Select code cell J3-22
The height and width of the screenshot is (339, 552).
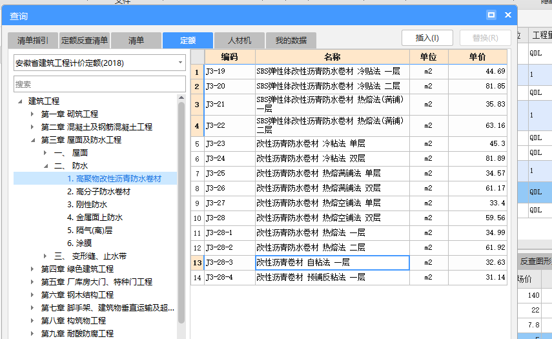[x=230, y=126]
